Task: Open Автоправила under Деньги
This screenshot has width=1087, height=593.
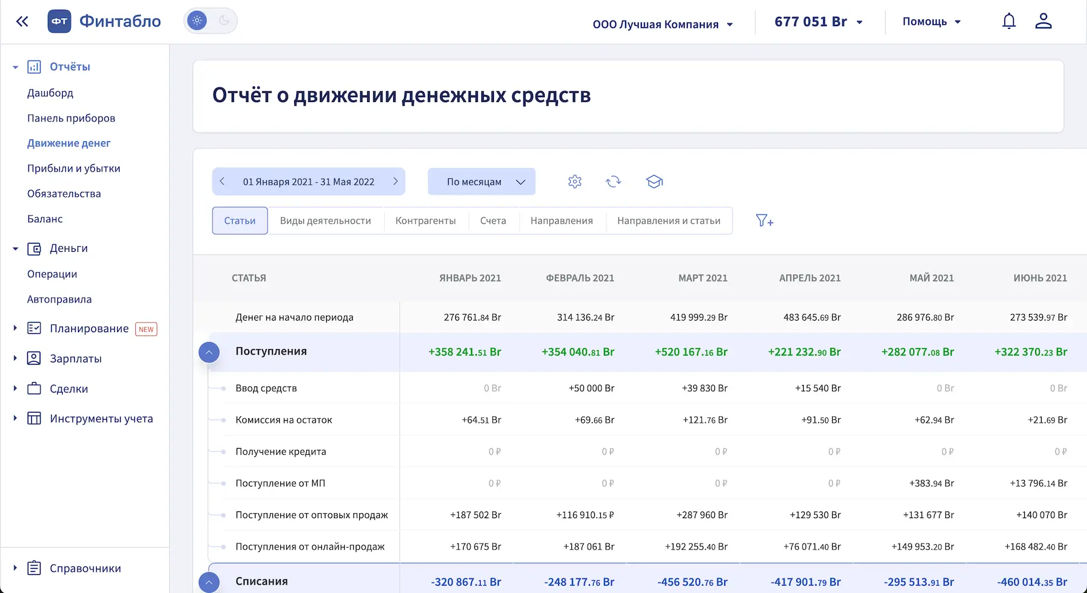Action: (59, 300)
